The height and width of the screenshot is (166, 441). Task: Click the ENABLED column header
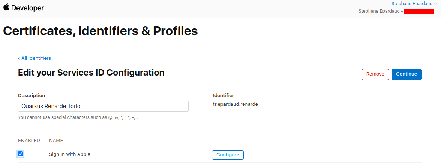coord(29,141)
